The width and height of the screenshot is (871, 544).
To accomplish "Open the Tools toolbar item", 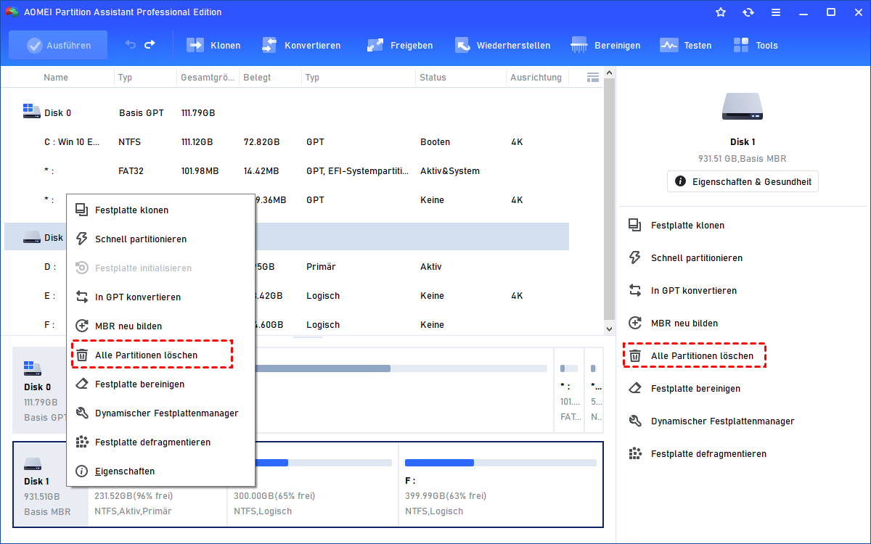I will coord(755,45).
